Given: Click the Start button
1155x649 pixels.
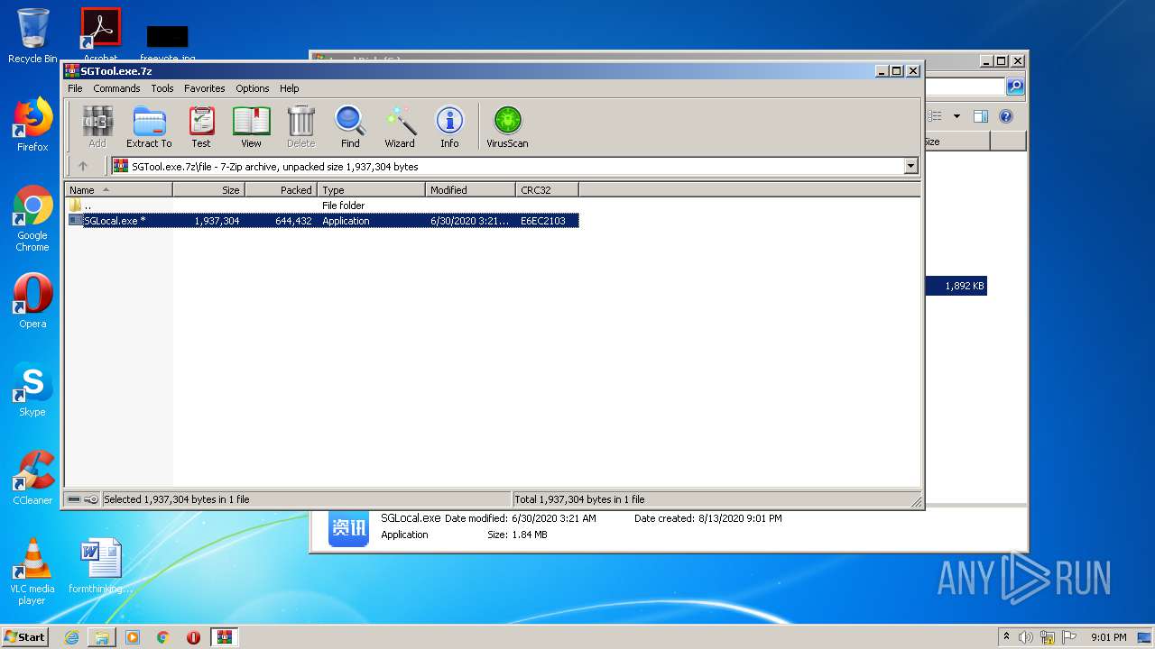Looking at the screenshot, I should [x=24, y=637].
